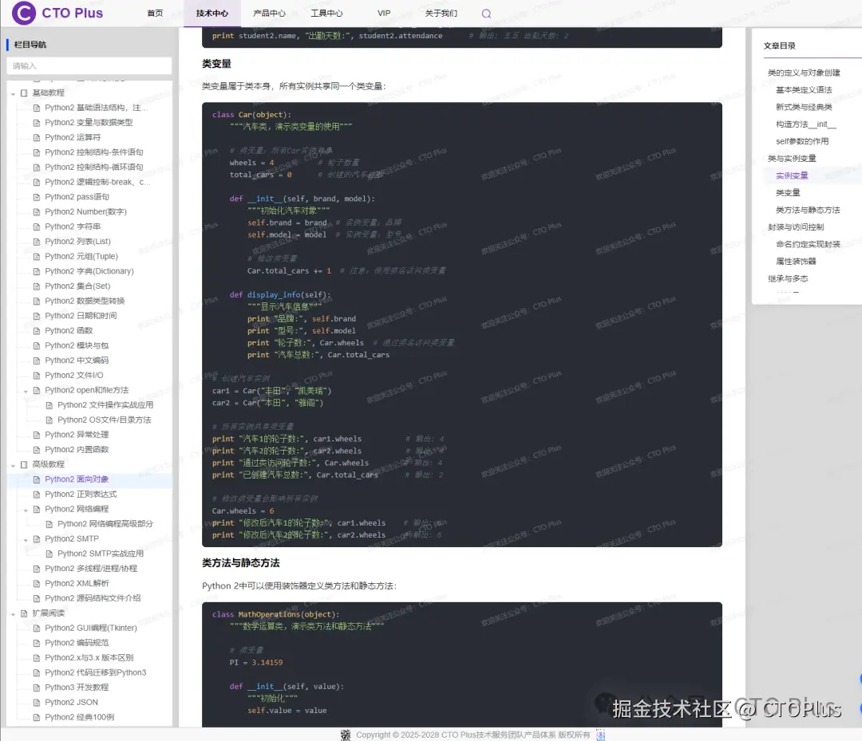The image size is (862, 741).
Task: Open Python2.x与3.x 版本区别 page
Action: coord(89,657)
